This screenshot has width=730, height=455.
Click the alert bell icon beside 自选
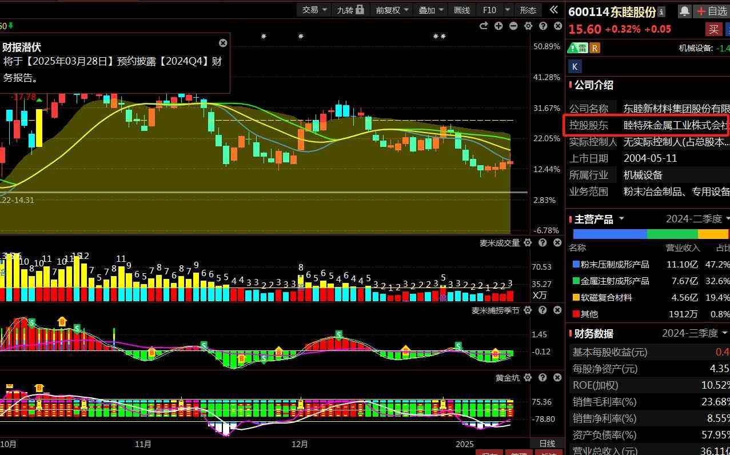pyautogui.click(x=684, y=11)
